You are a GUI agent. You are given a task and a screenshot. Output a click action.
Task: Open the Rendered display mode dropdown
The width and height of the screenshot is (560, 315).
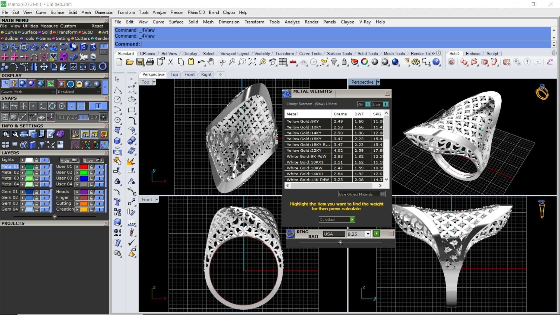click(79, 92)
